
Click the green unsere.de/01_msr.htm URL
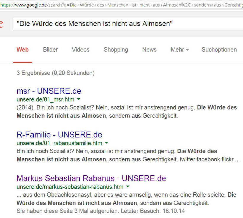46,99
